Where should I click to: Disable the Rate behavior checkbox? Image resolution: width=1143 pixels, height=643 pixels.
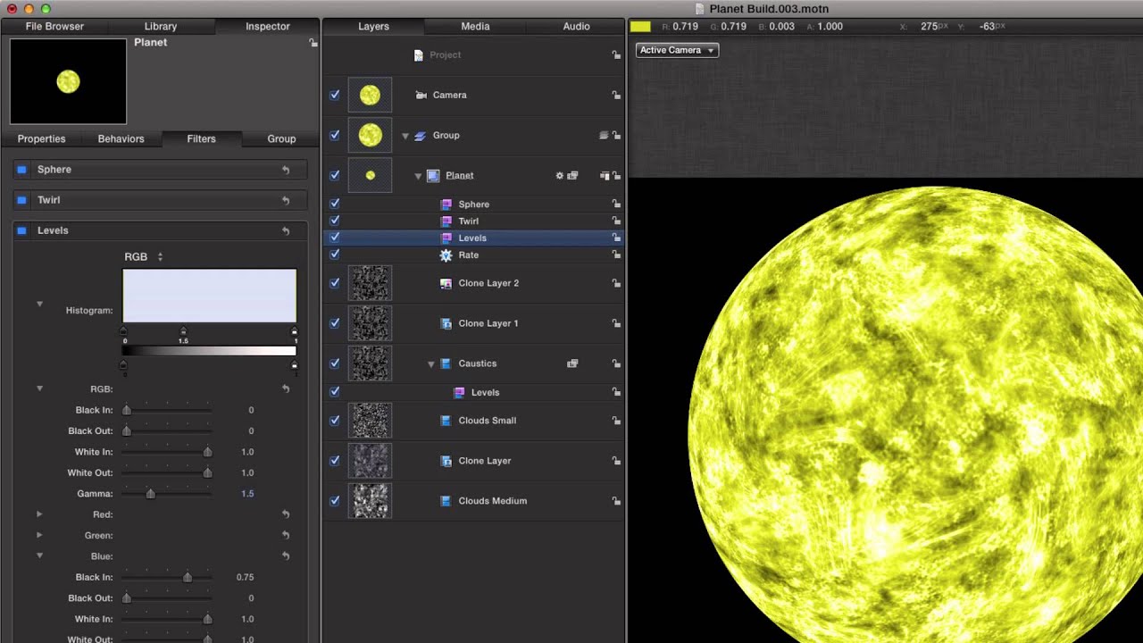(335, 255)
